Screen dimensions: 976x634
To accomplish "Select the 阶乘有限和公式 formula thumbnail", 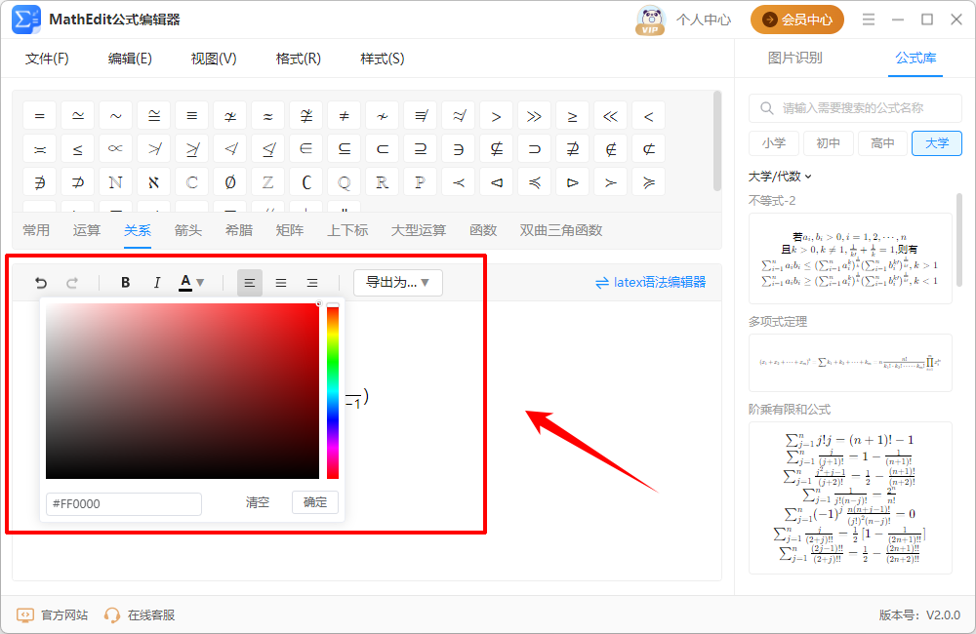I will coord(850,498).
